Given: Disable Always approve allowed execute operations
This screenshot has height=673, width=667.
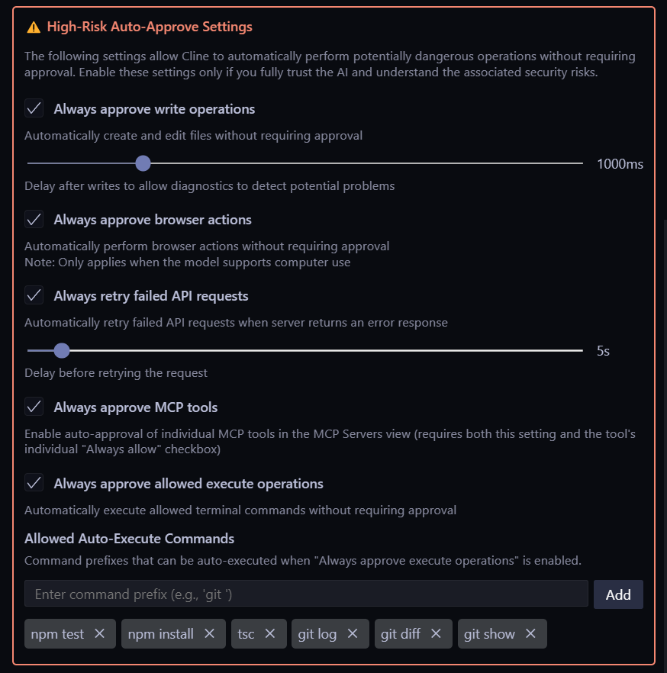Looking at the screenshot, I should [x=34, y=483].
